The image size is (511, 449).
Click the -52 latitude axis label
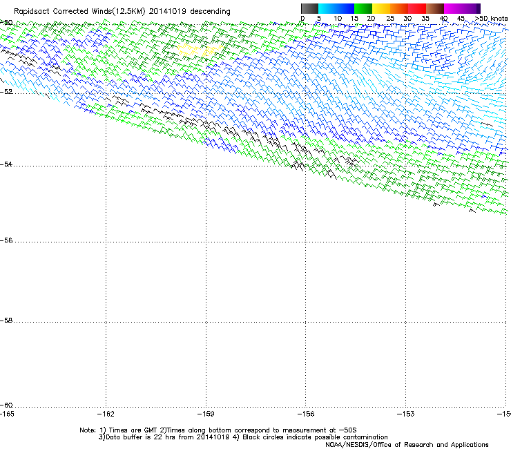(6, 92)
